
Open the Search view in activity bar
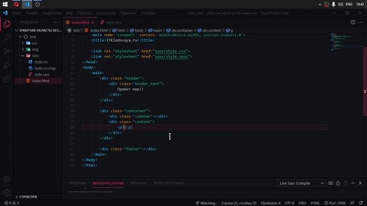click(7, 37)
